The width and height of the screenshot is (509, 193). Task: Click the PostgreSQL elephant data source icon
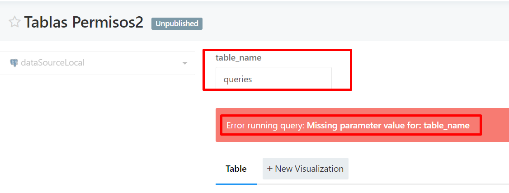tap(14, 63)
